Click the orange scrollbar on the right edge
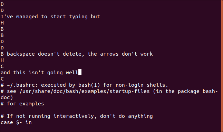This screenshot has width=223, height=132. (222, 66)
